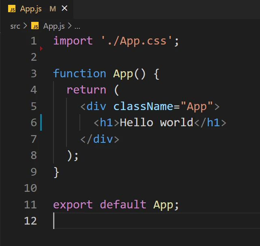This screenshot has height=246, width=260.
Task: Click the './App.css' string
Action: pos(136,41)
